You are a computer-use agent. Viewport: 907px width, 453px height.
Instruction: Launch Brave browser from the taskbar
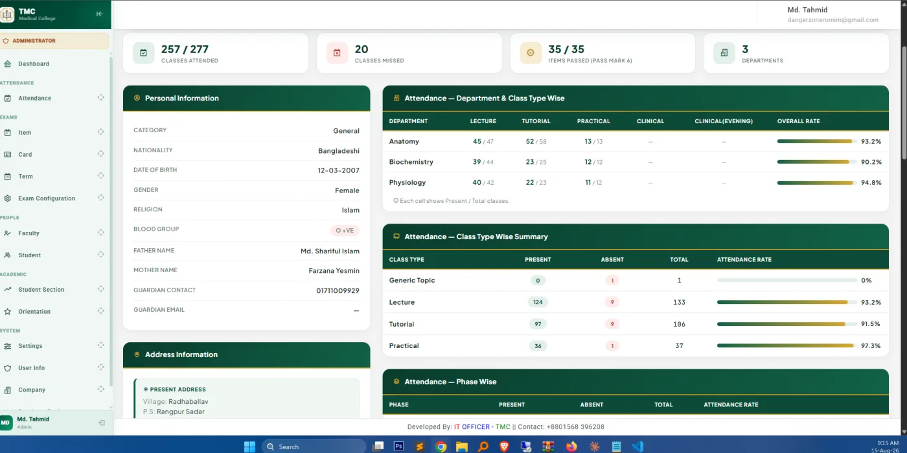pos(504,446)
